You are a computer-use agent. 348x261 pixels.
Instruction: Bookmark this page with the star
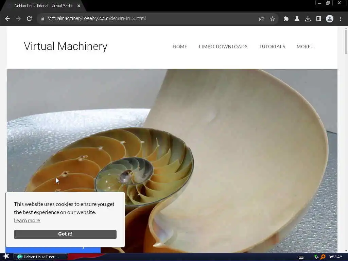273,19
